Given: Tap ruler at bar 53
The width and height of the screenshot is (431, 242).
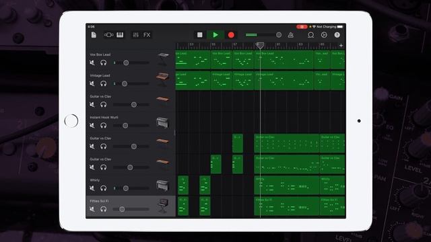Looking at the screenshot, I should pyautogui.click(x=191, y=44).
